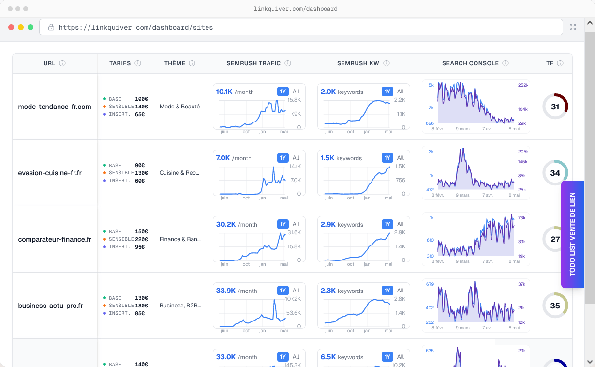Select All on business-actu-pro.fr traffic chart

pos(296,291)
